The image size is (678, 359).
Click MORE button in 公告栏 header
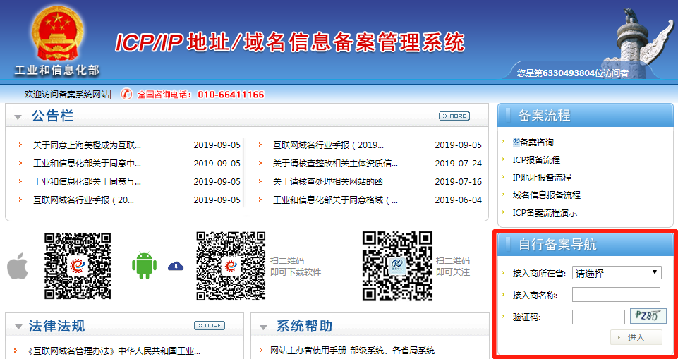[454, 116]
